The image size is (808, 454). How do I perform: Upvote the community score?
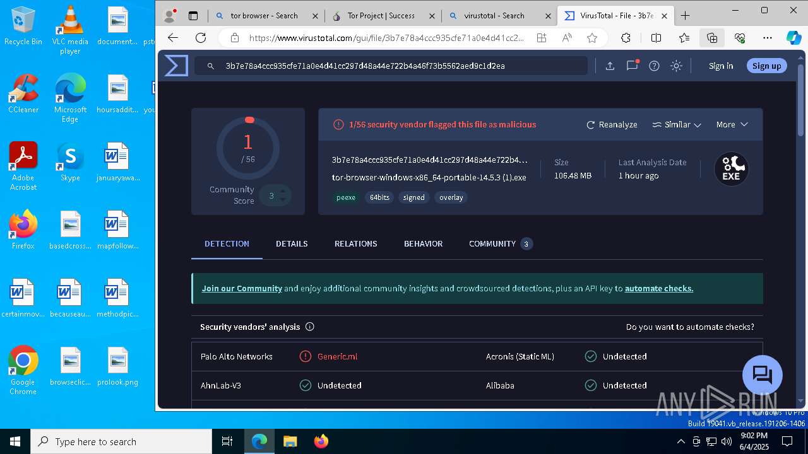tap(283, 190)
